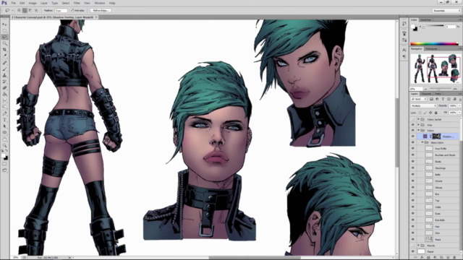Click the Delete layer trash icon
This screenshot has height=260, width=463.
coord(454,258)
